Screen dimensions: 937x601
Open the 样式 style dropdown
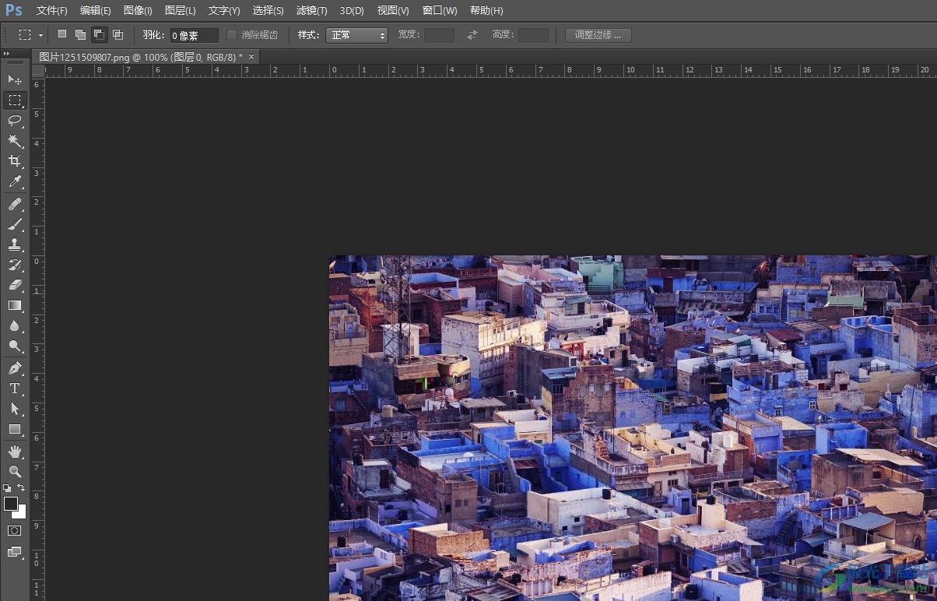(x=356, y=35)
